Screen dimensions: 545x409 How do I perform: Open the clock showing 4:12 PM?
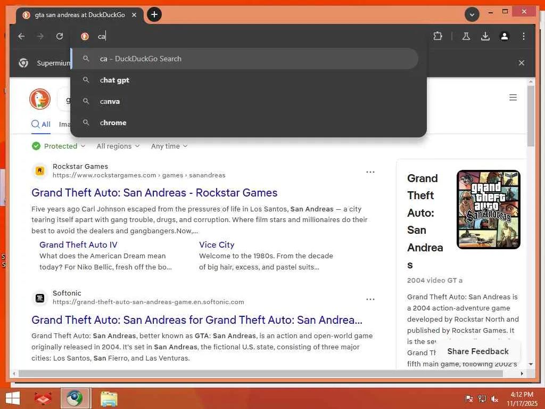coord(522,399)
